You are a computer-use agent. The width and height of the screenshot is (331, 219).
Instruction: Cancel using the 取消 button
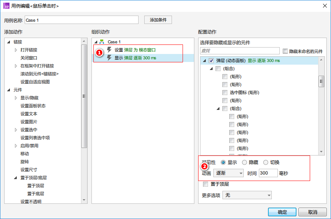coord(312,212)
